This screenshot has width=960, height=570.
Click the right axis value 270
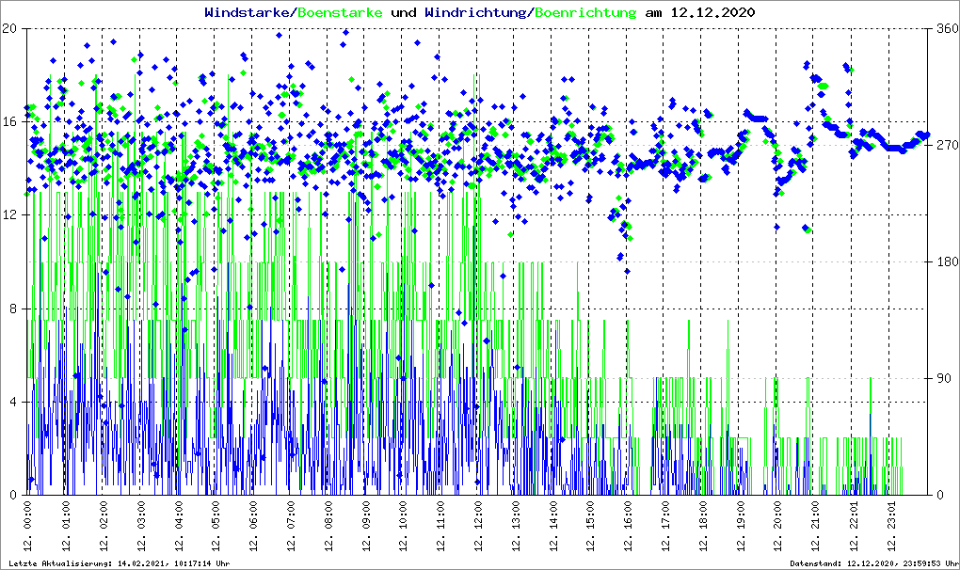946,145
